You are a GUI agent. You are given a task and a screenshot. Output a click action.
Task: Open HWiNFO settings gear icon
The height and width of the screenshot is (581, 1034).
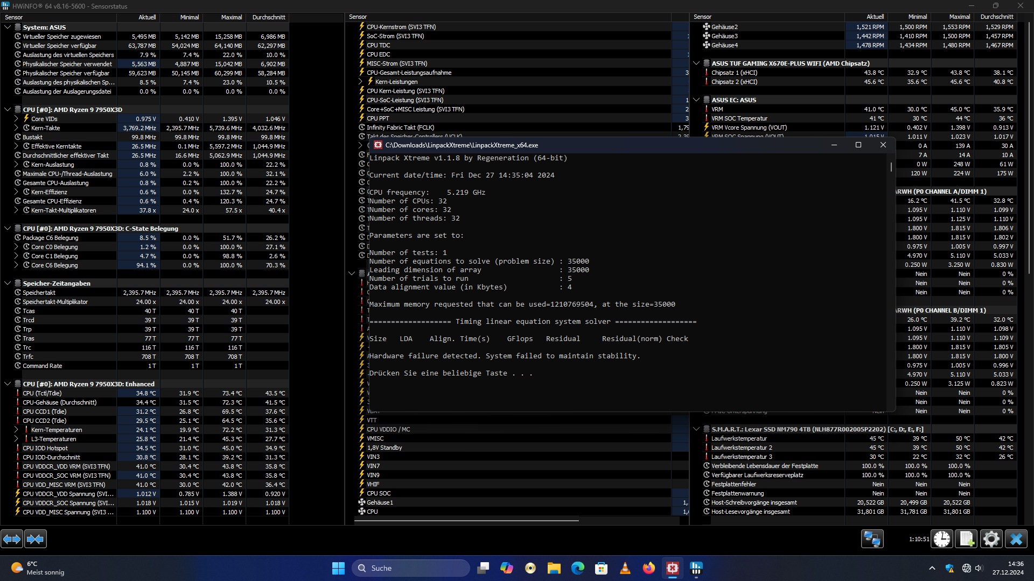pyautogui.click(x=991, y=539)
